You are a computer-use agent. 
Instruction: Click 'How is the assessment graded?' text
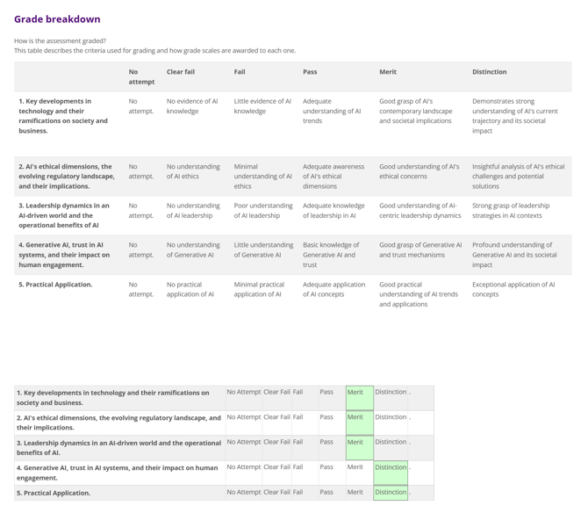60,40
